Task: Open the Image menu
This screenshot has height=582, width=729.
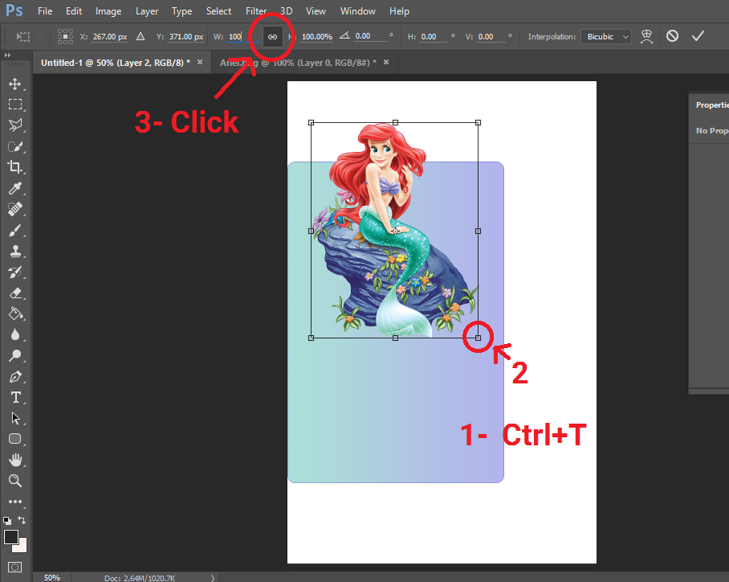Action: click(x=108, y=11)
